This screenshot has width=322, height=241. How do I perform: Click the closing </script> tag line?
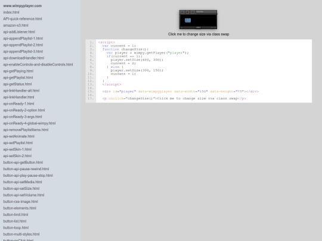tap(112, 84)
